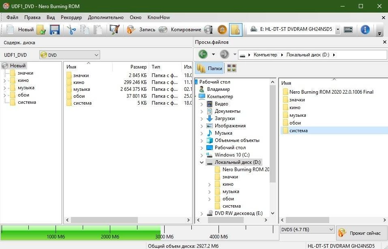Expand Windows 10 (C:) drive node

click(x=202, y=155)
